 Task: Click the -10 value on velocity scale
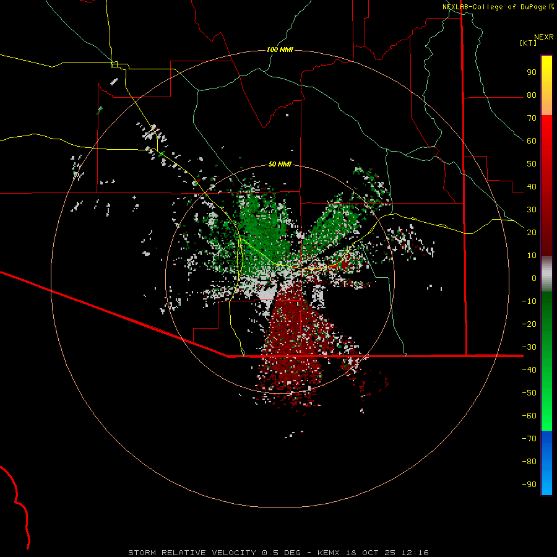pos(529,301)
